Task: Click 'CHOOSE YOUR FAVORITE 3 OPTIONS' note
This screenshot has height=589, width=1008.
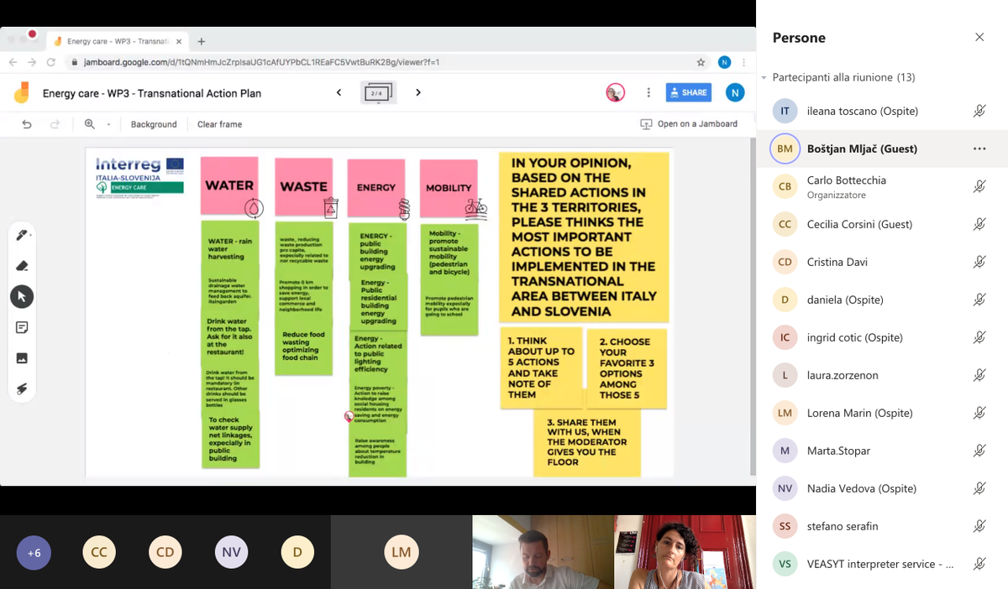Action: (x=626, y=369)
